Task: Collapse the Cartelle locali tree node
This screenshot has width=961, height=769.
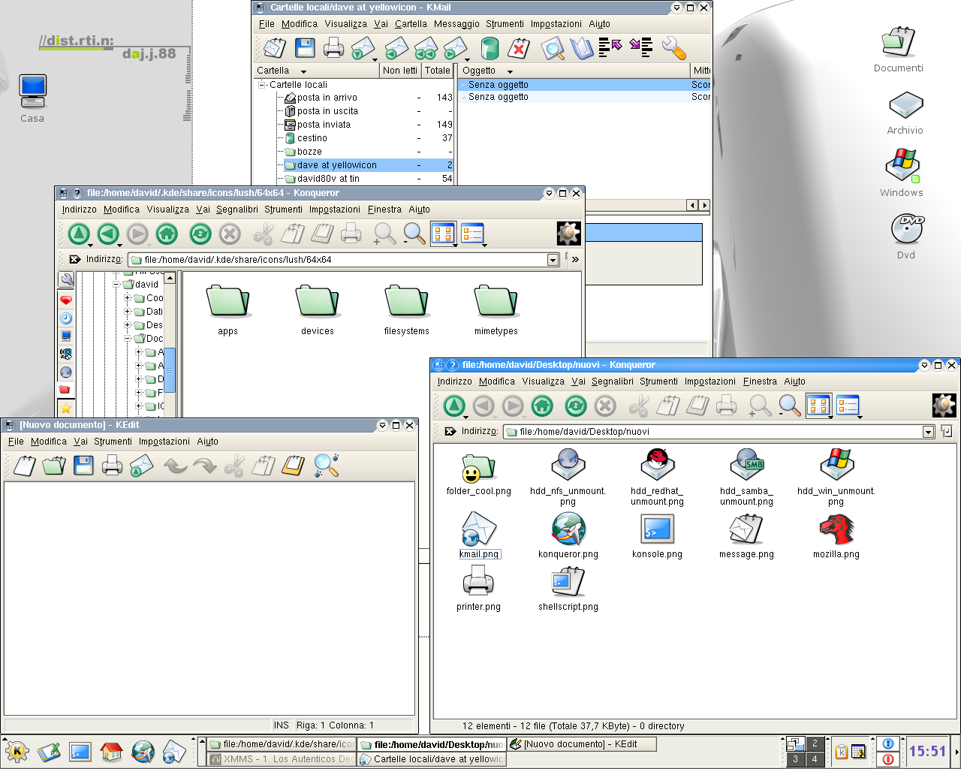Action: coord(262,85)
